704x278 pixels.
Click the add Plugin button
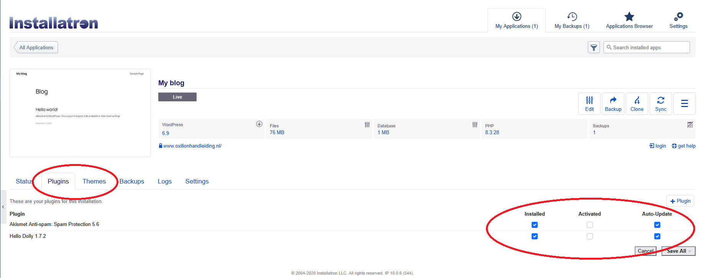tap(680, 201)
